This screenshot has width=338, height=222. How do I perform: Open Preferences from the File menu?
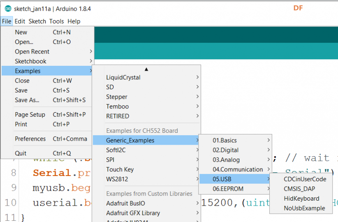coord(47,139)
